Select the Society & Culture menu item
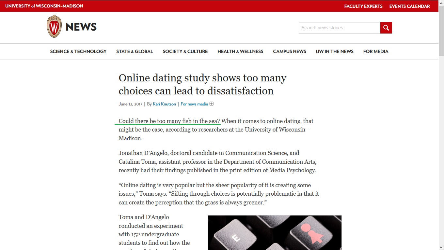This screenshot has width=444, height=250. (x=185, y=51)
